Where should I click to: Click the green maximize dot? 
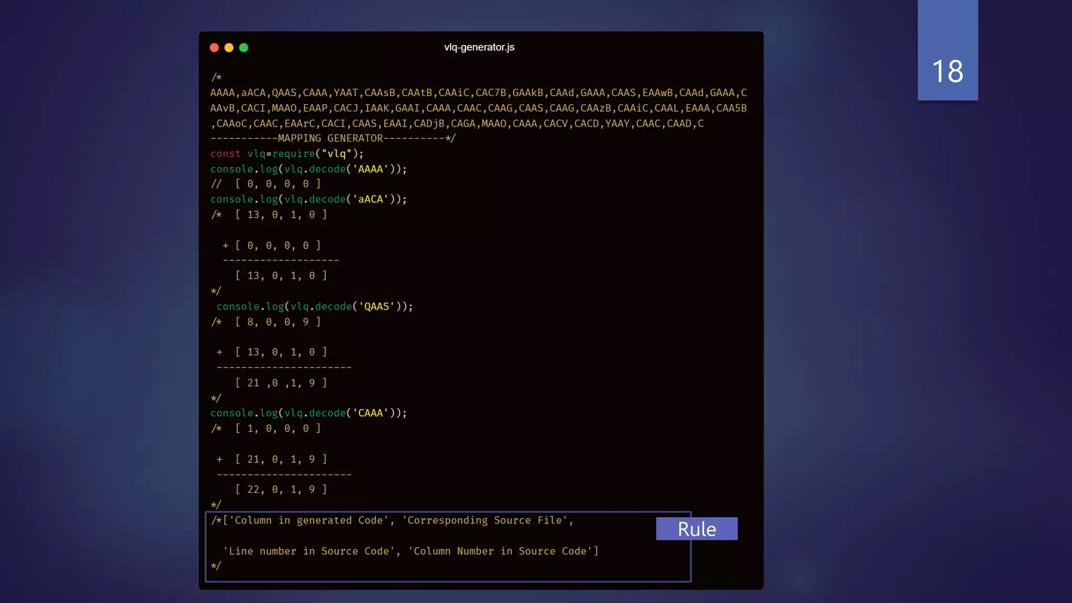pos(243,48)
